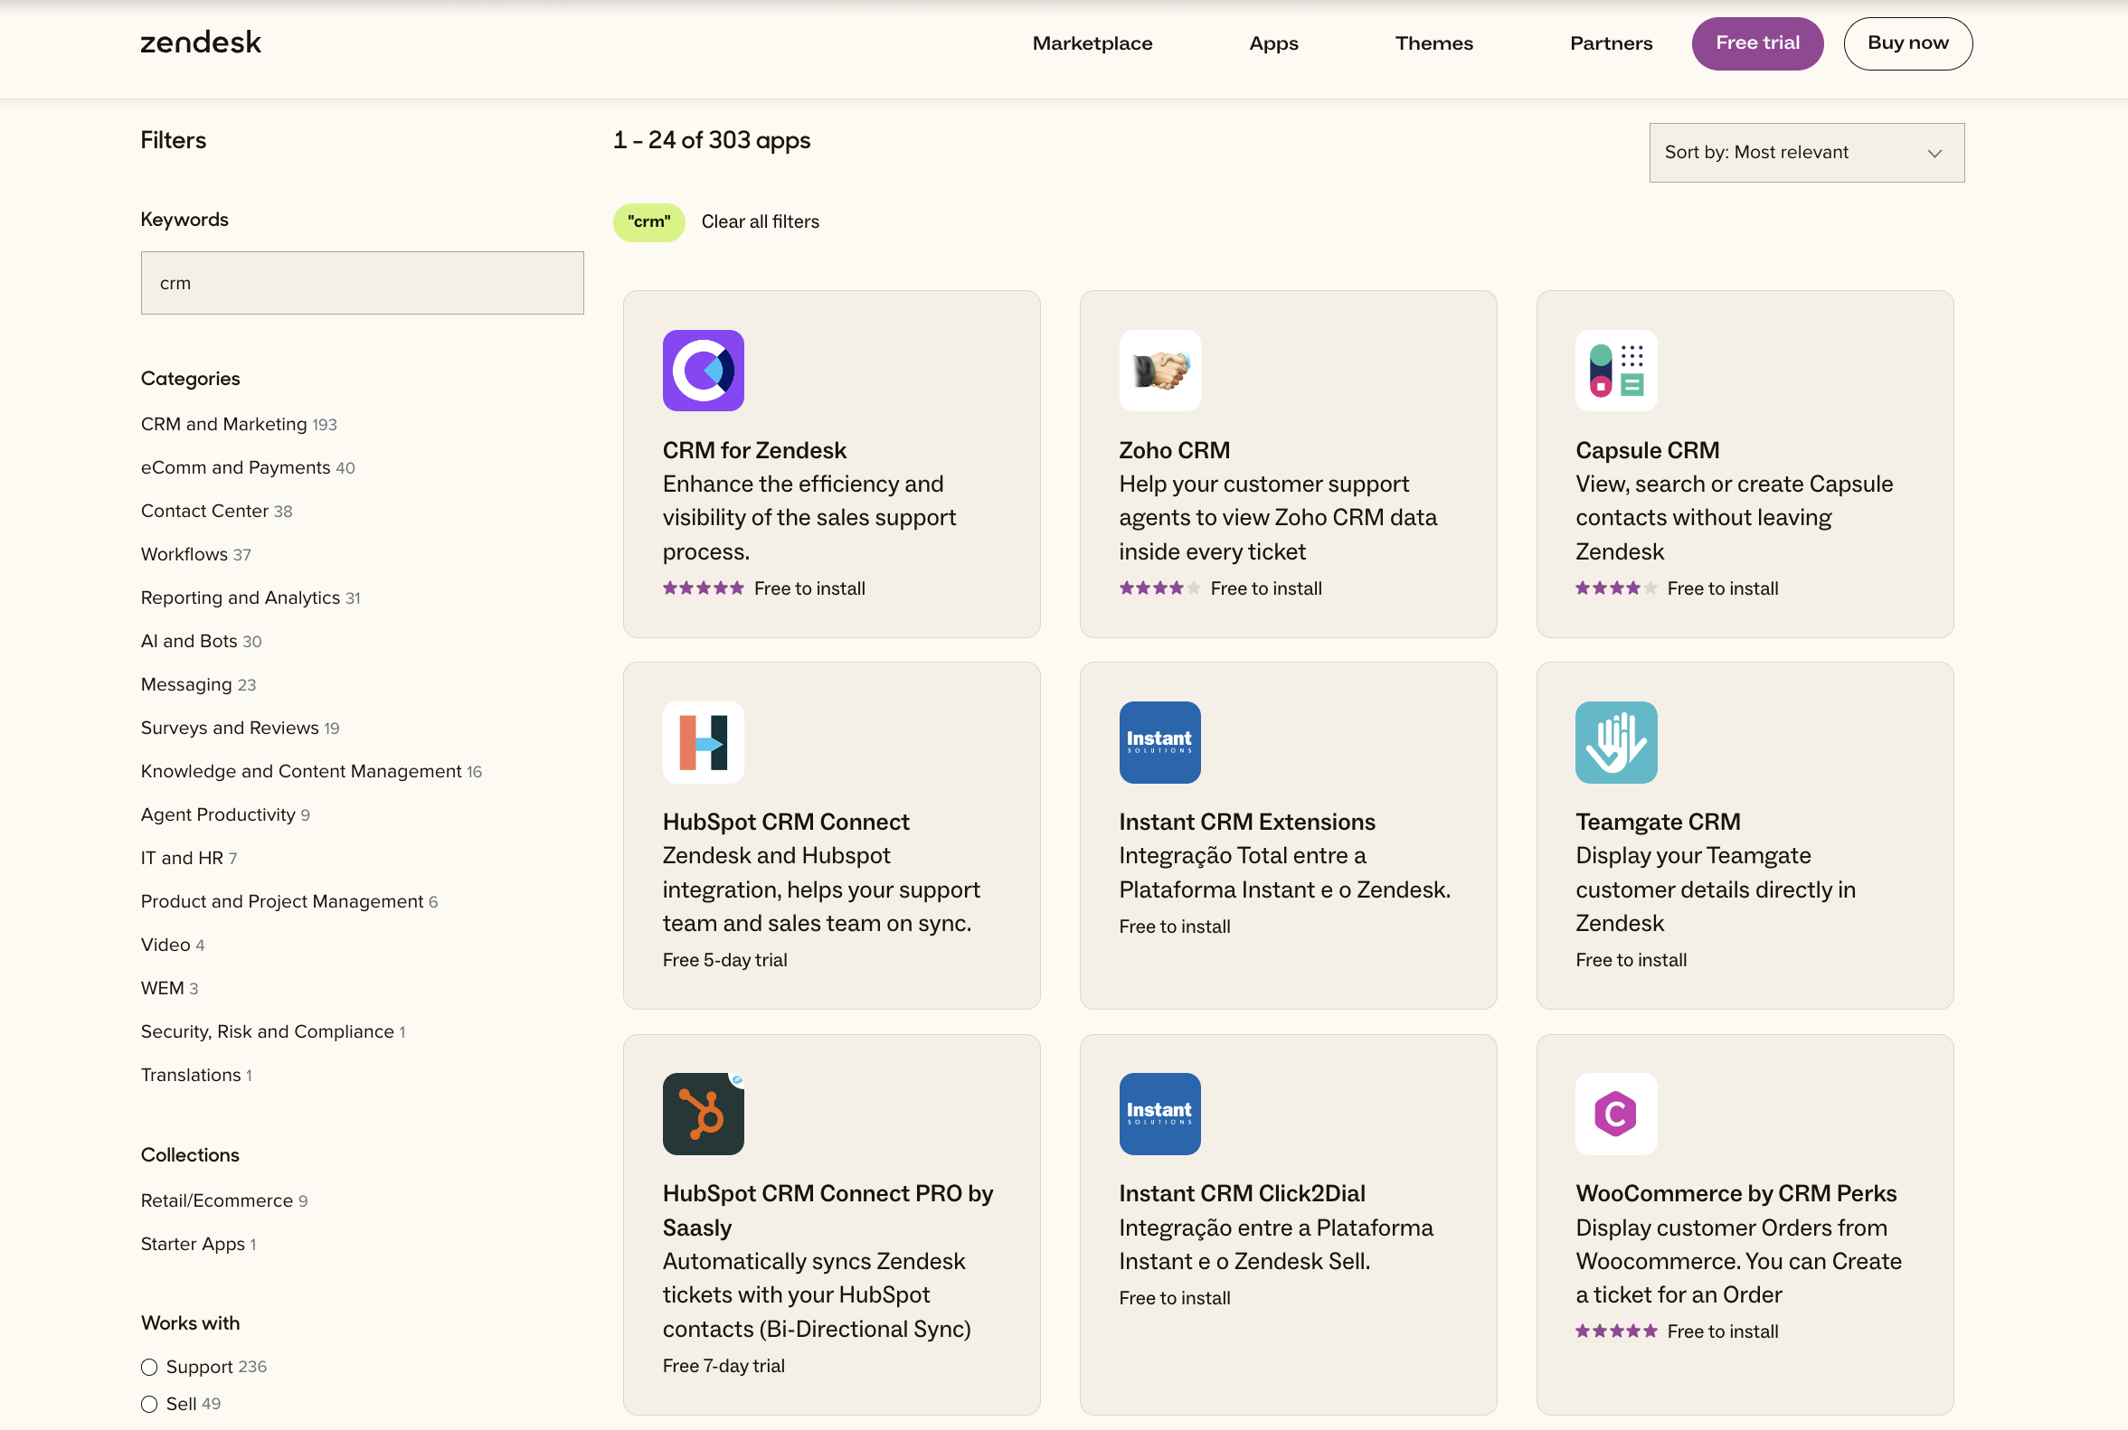This screenshot has height=1430, width=2128.
Task: Filter by Surveys and Reviews category
Action: (240, 728)
